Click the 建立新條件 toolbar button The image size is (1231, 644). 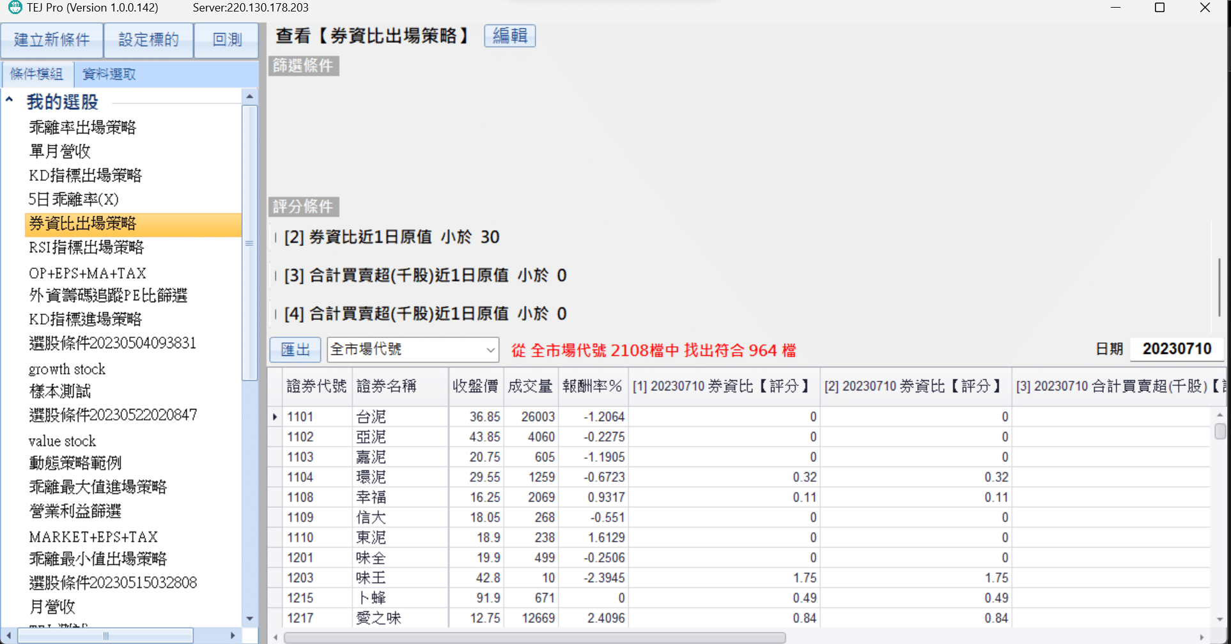pos(52,40)
